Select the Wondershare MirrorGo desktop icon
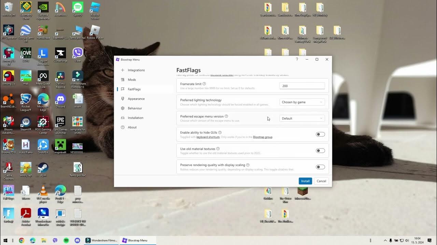 [x=43, y=217]
